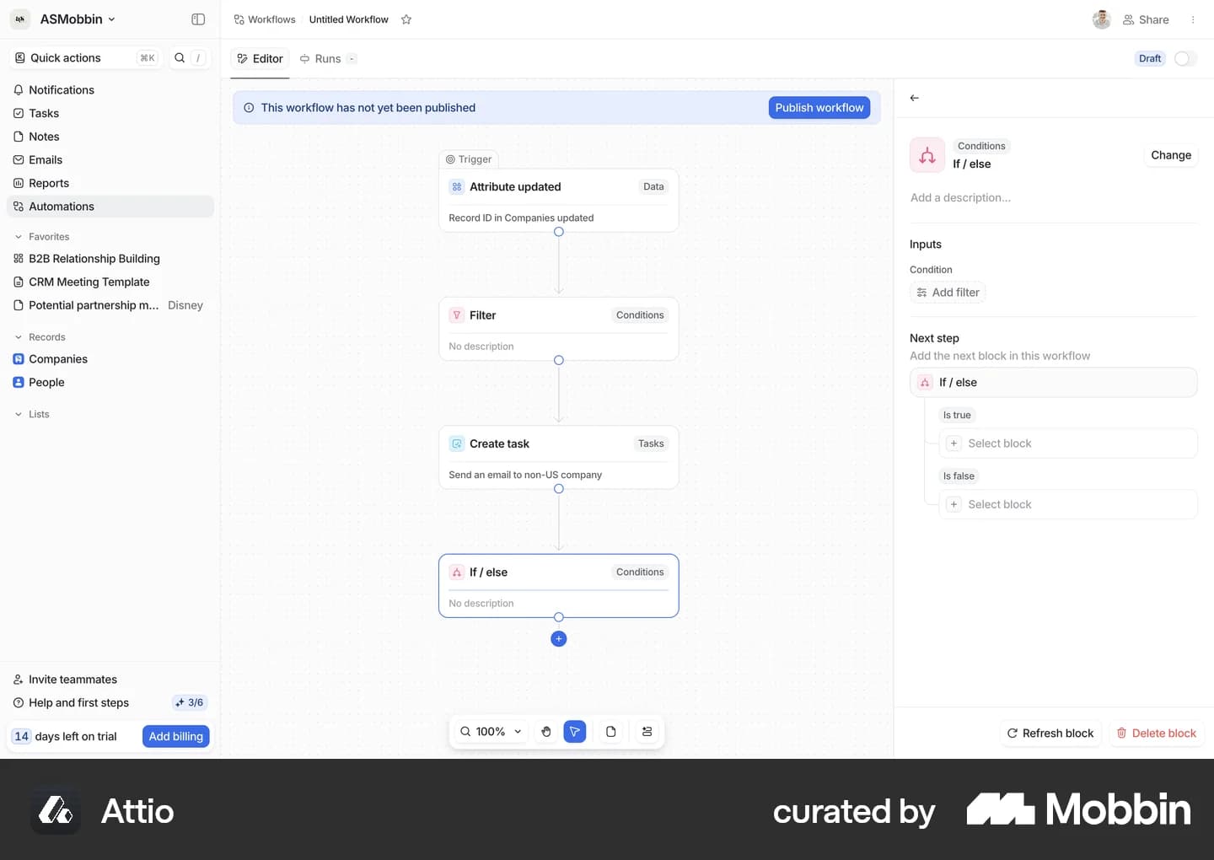The image size is (1214, 860).
Task: Switch to the Runs tab
Action: pos(327,59)
